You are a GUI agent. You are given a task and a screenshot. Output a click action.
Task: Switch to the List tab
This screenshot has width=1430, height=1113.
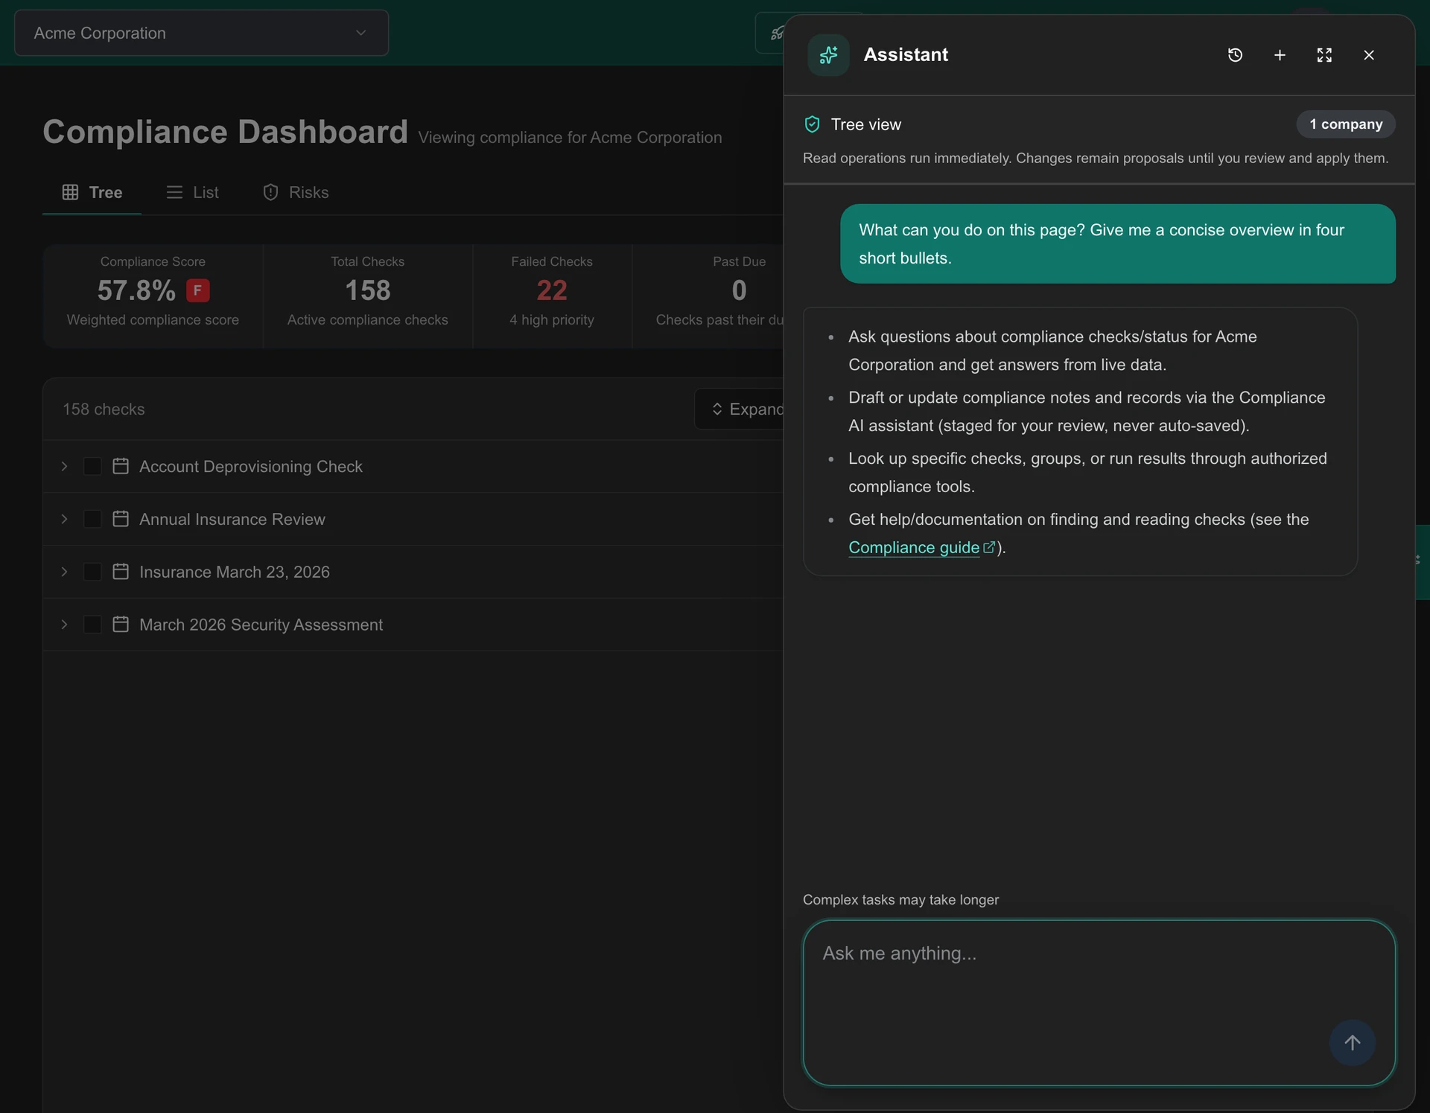pyautogui.click(x=192, y=192)
